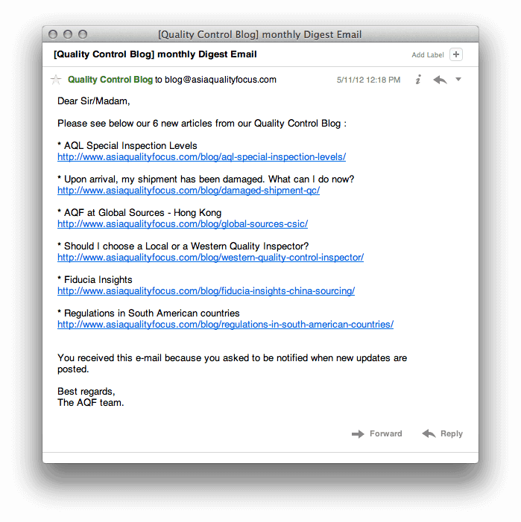Zoom the window using the third title-bar button
521x522 pixels.
point(83,34)
